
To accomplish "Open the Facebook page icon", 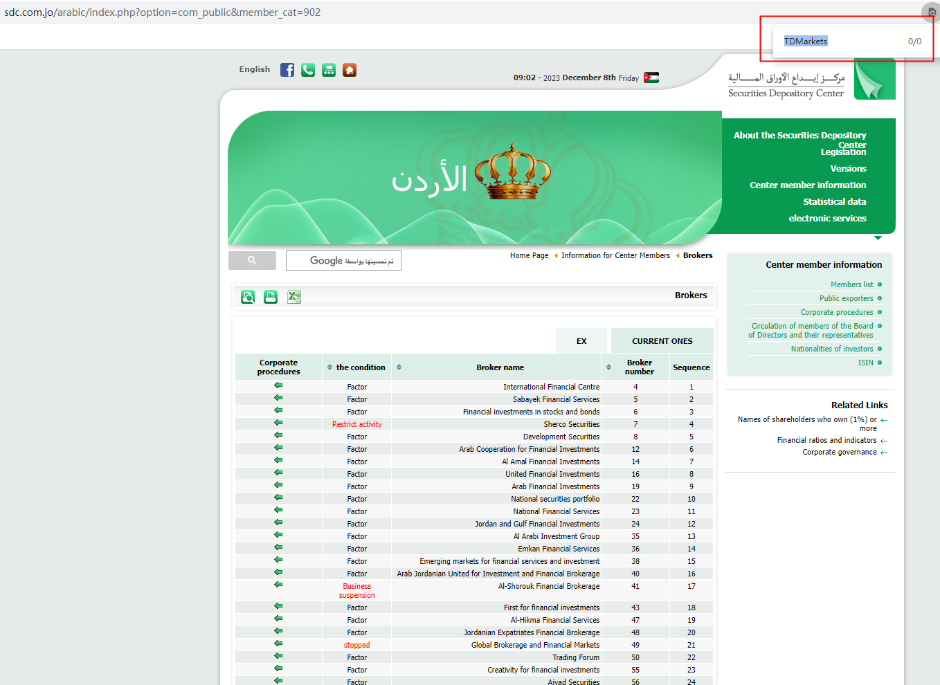I will [287, 70].
